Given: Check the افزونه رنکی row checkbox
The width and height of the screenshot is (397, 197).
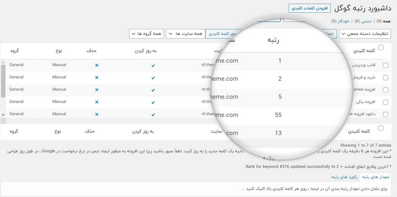Looking at the screenshot, I should click(386, 102).
